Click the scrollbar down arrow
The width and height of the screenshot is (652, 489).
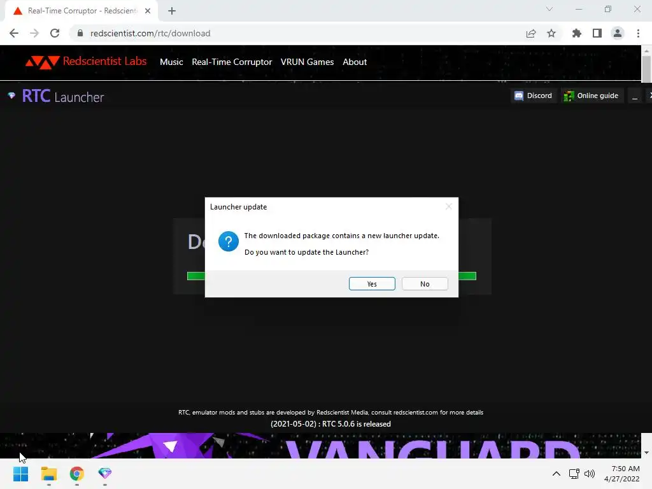point(646,453)
